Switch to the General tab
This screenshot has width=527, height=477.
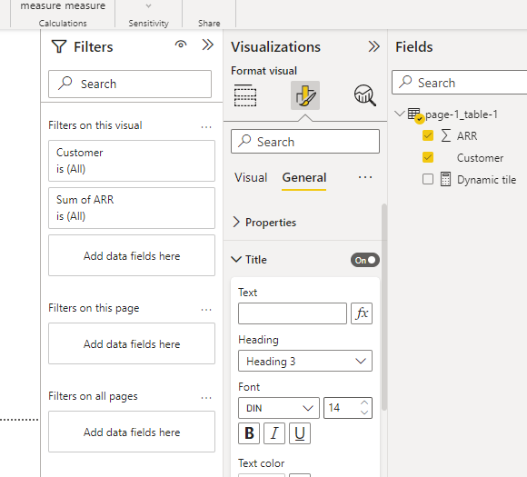click(x=304, y=177)
